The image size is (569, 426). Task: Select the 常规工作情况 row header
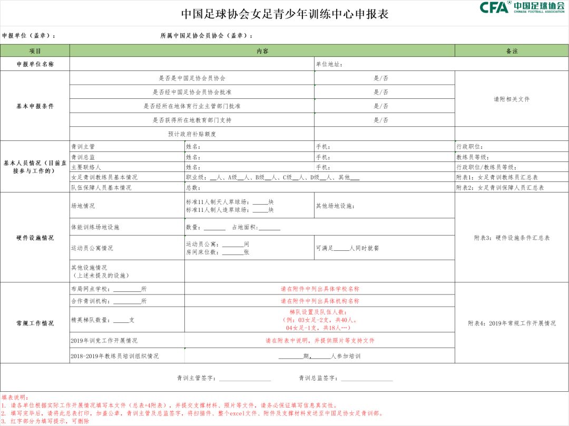(x=35, y=323)
